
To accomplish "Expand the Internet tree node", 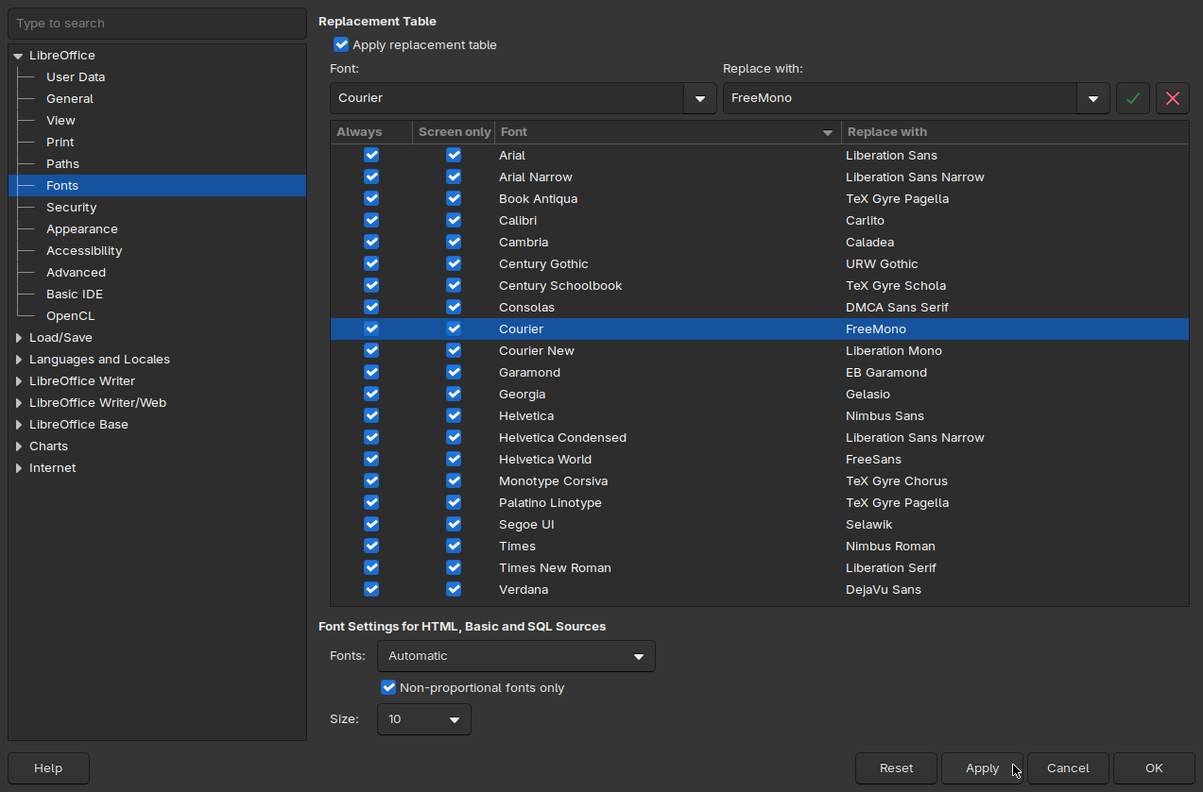I will (18, 468).
